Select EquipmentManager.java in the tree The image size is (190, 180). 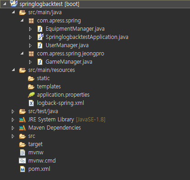[x=75, y=29]
